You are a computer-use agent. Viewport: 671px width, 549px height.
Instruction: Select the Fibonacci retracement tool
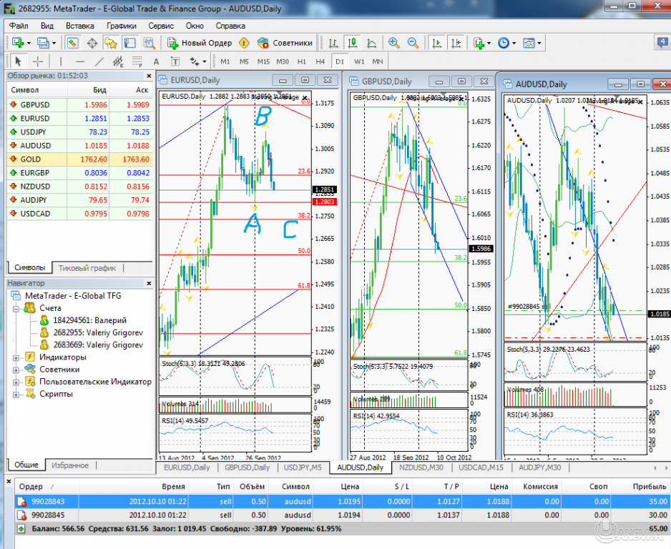click(137, 61)
